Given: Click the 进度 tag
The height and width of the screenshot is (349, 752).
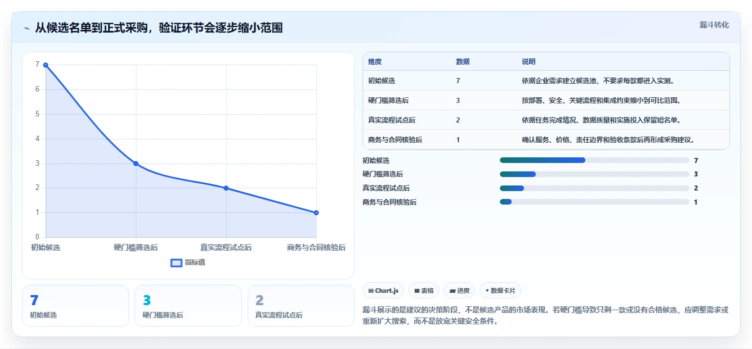Looking at the screenshot, I should tap(459, 291).
